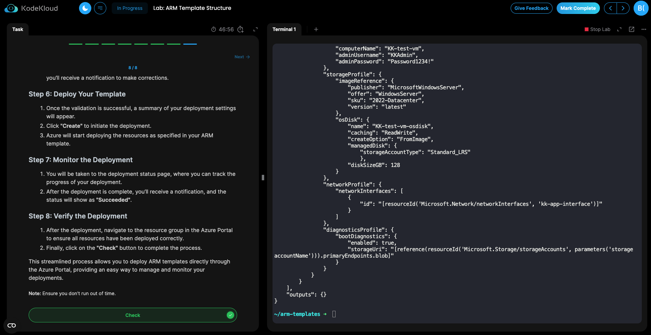Select the Task tab
Screen dimensions: 651x335
pos(18,29)
